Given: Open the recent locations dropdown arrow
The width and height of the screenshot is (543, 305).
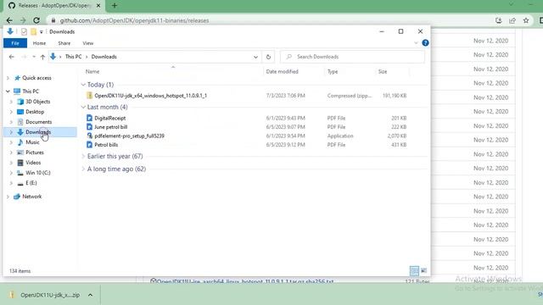Looking at the screenshot, I should [x=34, y=57].
